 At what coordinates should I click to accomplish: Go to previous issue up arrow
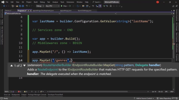32,91
